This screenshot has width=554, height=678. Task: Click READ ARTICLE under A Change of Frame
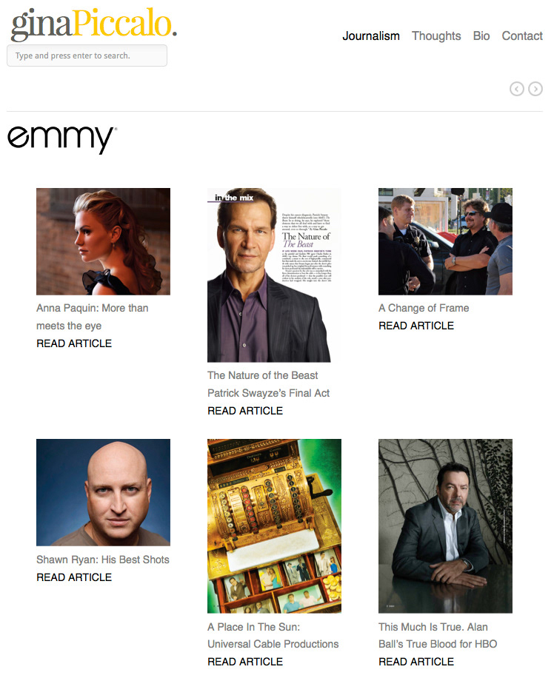pyautogui.click(x=416, y=326)
